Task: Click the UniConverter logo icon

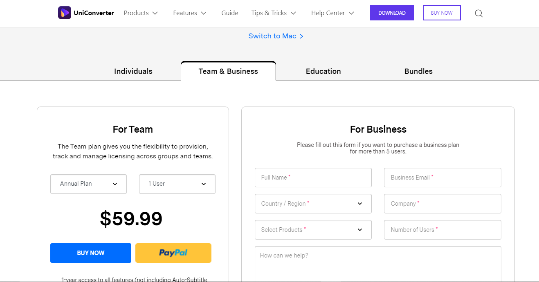Action: 65,13
